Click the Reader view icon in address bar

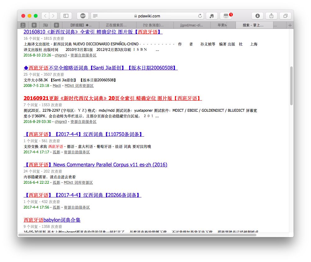click(x=95, y=16)
